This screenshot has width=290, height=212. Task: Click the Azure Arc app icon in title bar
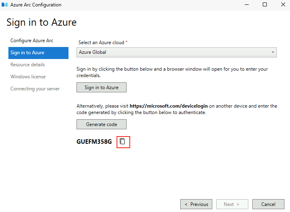(x=5, y=5)
